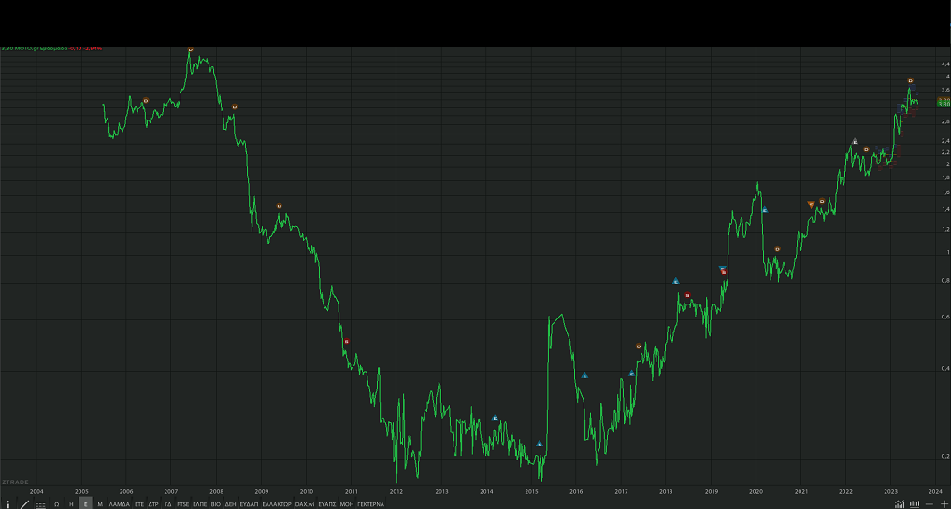The width and height of the screenshot is (951, 509).
Task: Click the 2012 year label on time axis
Action: tap(396, 491)
